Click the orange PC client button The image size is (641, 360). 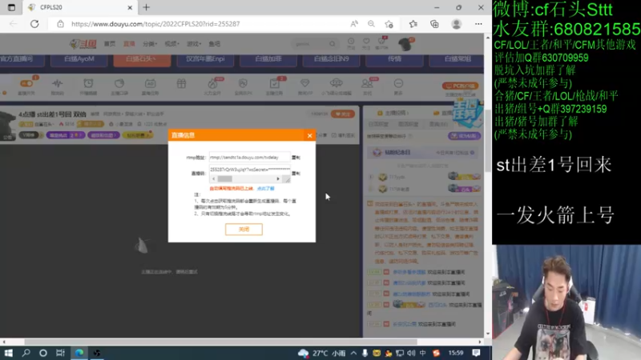point(460,86)
